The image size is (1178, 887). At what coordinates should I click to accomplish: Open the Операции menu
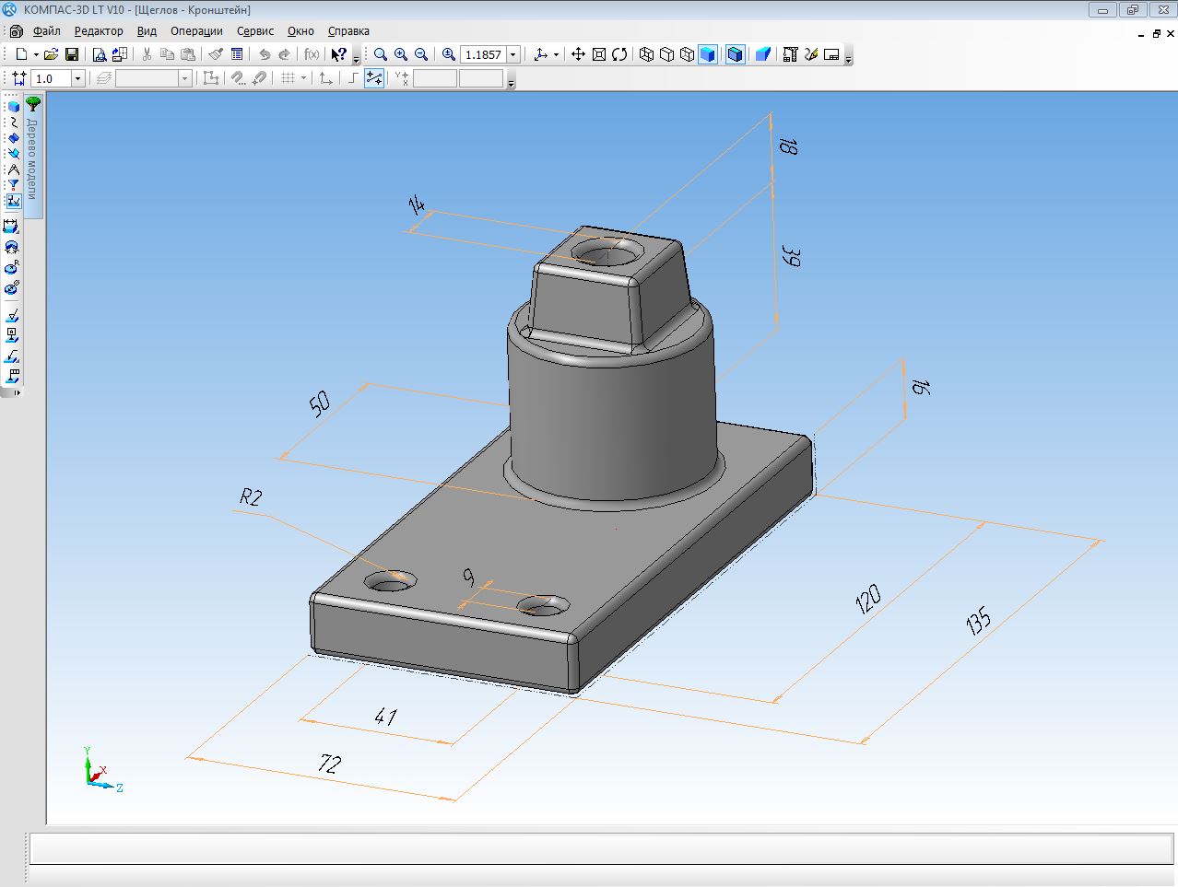(196, 31)
